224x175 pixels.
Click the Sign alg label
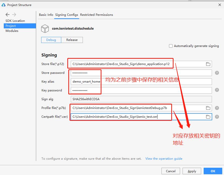pos(47,99)
